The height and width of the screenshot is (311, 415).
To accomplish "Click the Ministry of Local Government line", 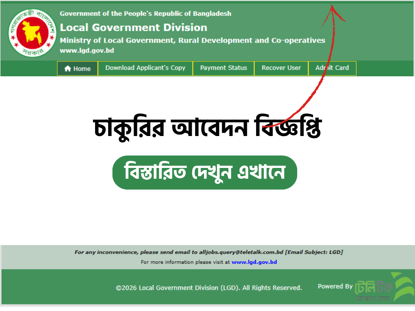I will click(193, 40).
